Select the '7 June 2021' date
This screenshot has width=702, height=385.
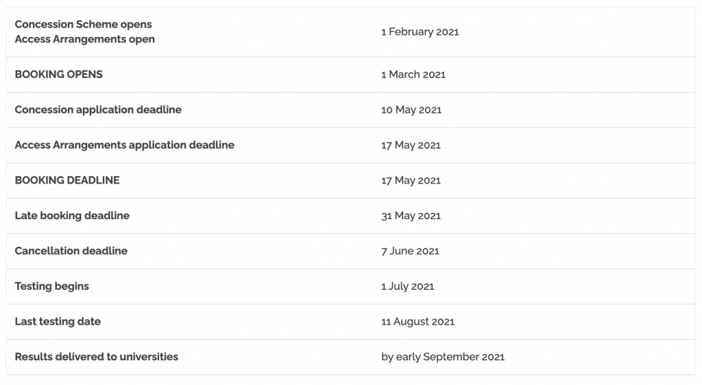[x=410, y=251]
